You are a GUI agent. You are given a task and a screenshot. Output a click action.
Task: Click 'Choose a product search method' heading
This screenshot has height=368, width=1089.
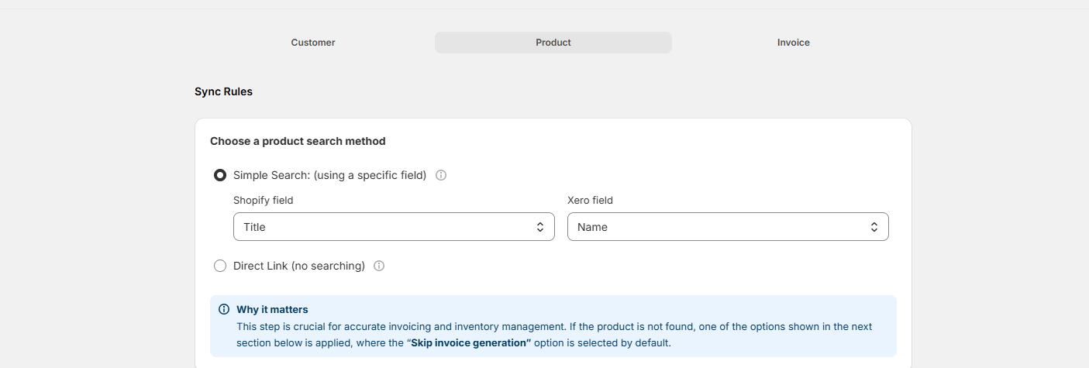tap(298, 141)
